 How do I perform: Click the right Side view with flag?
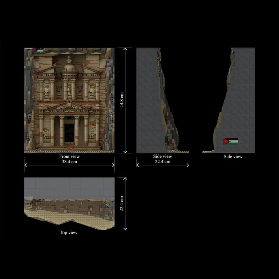229,100
